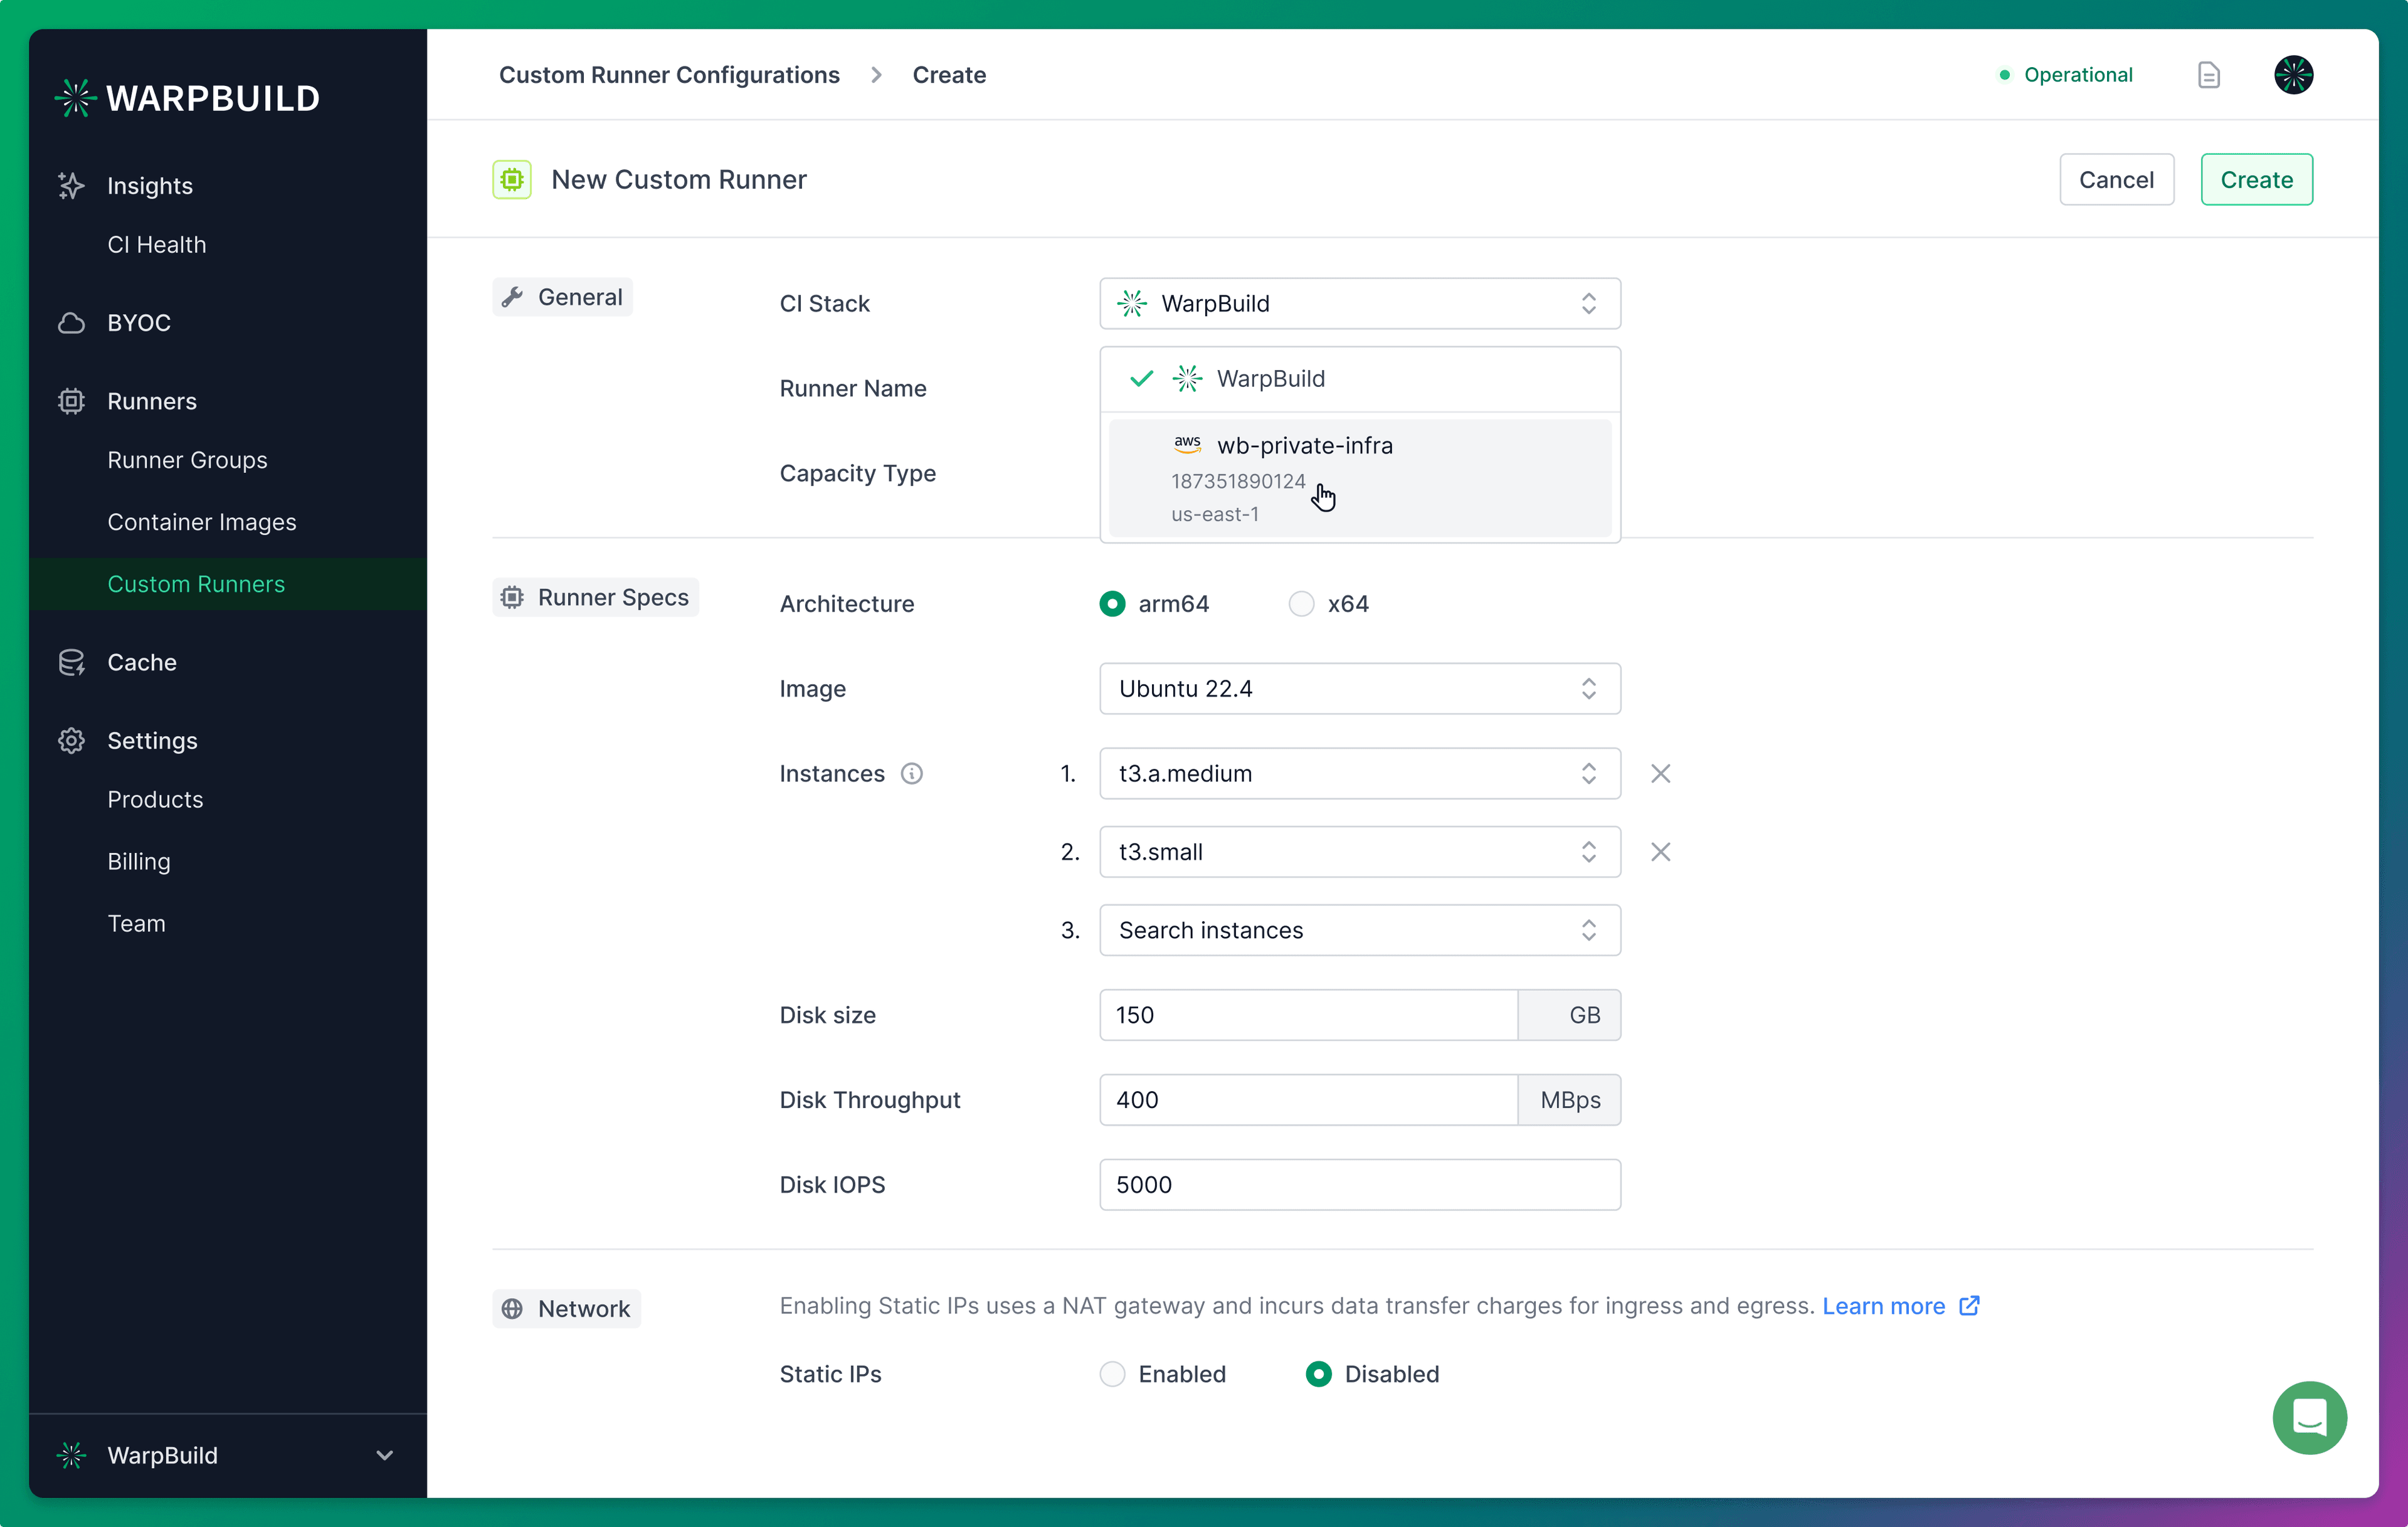Image resolution: width=2408 pixels, height=1527 pixels.
Task: Open the documentation page icon in the header
Action: tap(2209, 74)
